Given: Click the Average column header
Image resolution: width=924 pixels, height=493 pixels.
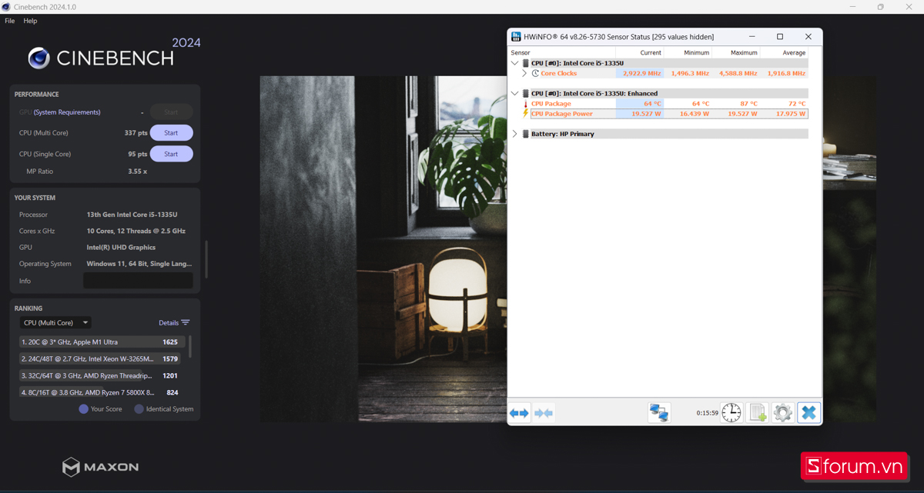Looking at the screenshot, I should [784, 53].
